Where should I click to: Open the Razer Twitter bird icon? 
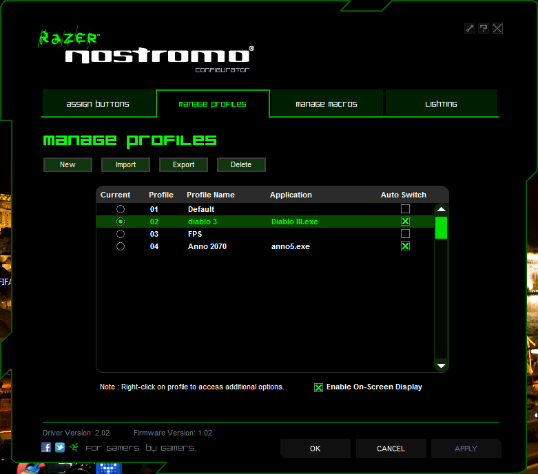(60, 447)
